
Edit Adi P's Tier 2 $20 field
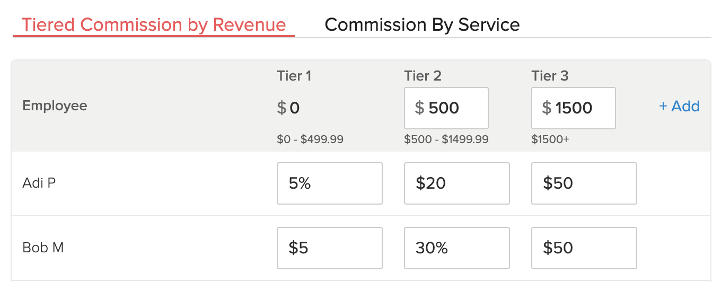coord(456,183)
